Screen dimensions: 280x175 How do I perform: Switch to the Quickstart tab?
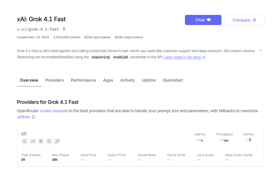pyautogui.click(x=173, y=80)
